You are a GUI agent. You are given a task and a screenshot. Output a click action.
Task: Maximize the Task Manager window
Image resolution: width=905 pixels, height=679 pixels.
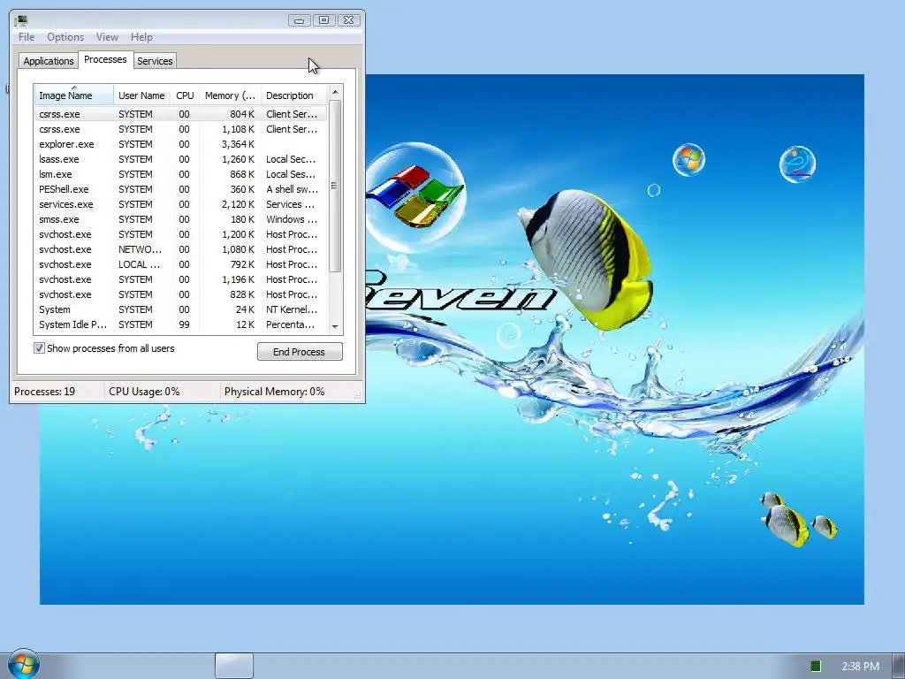click(323, 20)
